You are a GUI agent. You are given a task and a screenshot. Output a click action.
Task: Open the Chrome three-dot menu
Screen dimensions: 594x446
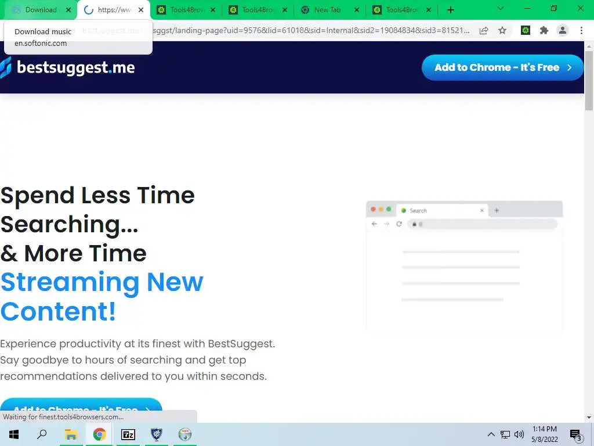581,30
